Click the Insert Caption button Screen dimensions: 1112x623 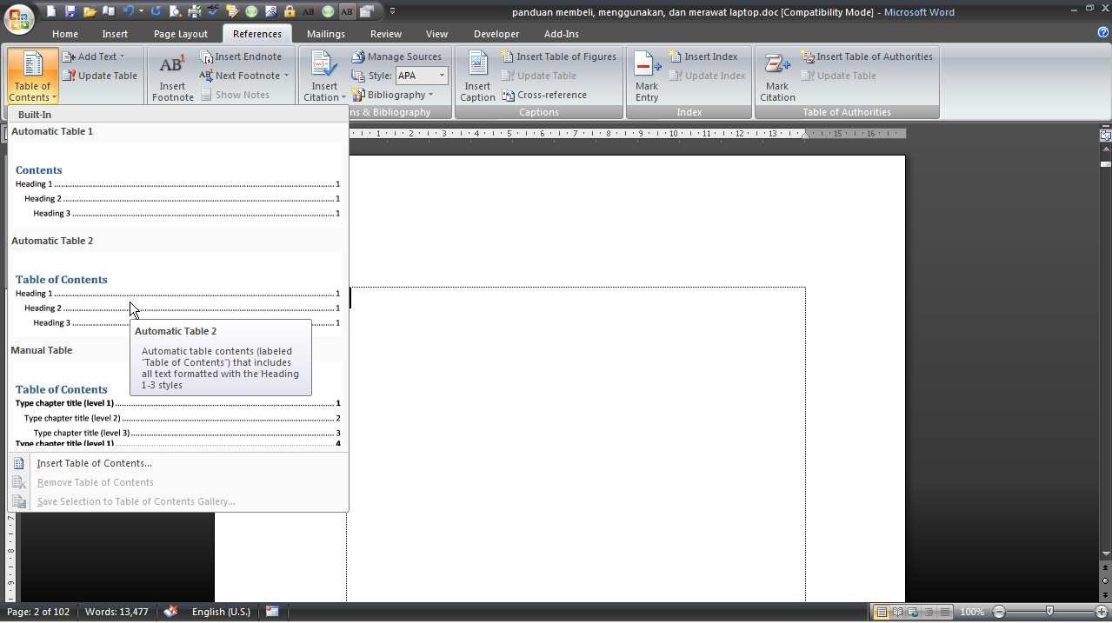[477, 77]
